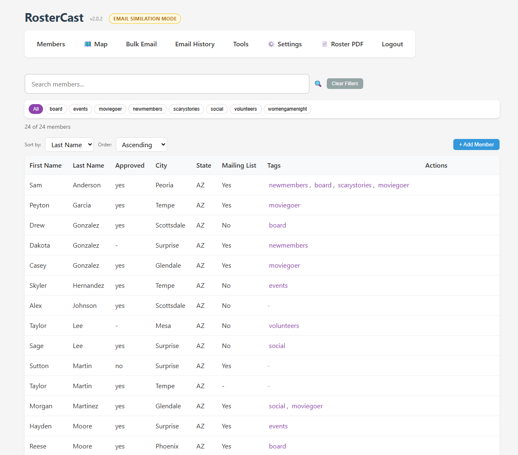Click the Roster PDF document icon

click(x=325, y=44)
